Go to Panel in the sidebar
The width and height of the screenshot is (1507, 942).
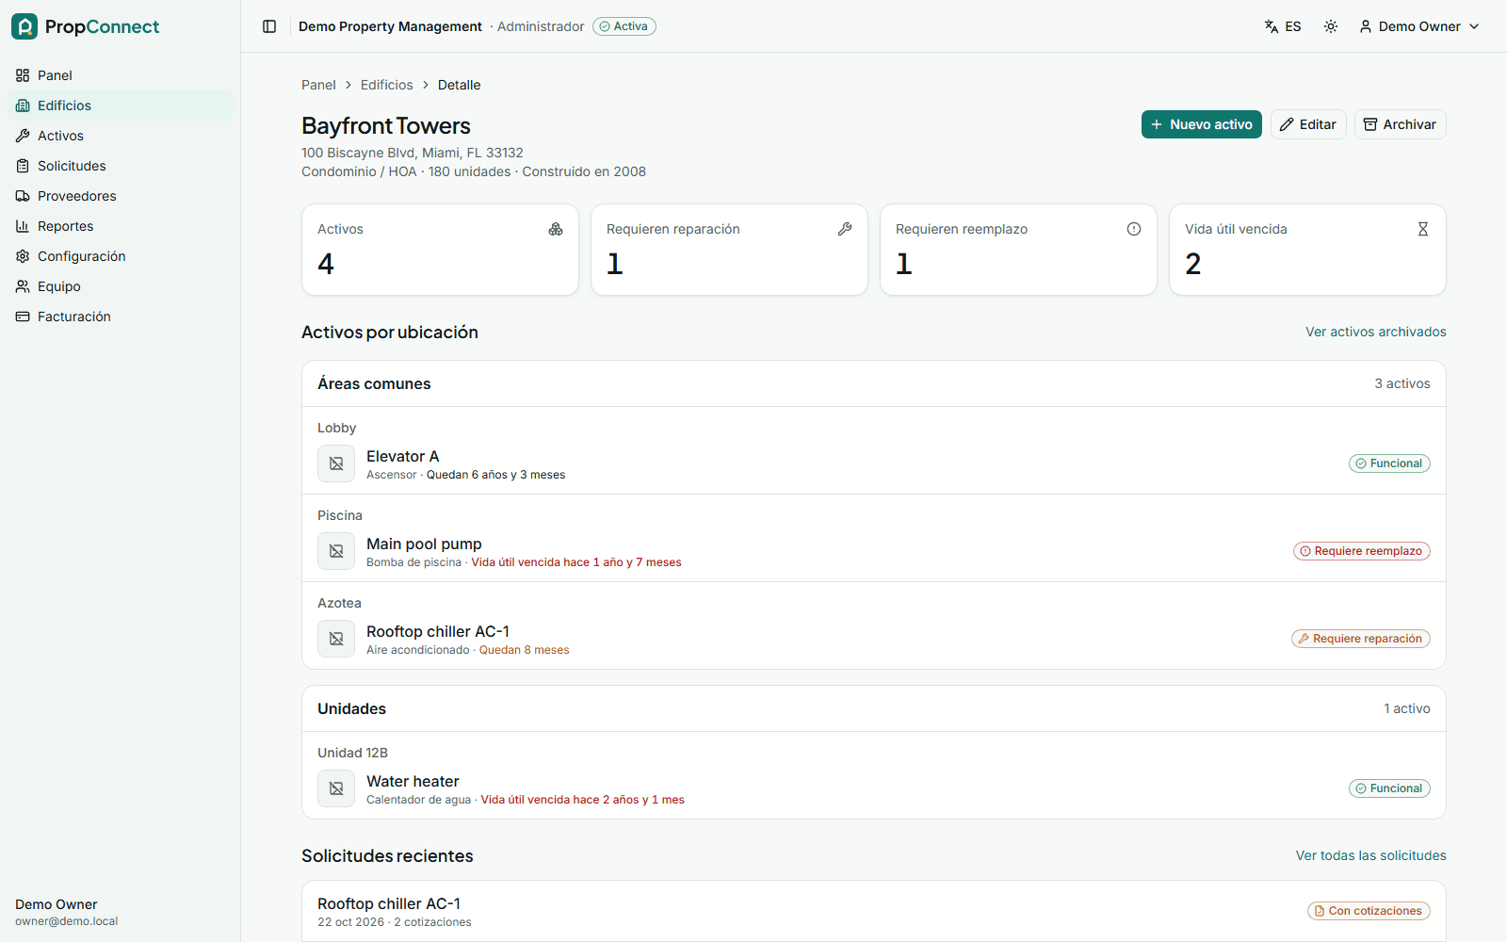coord(120,75)
